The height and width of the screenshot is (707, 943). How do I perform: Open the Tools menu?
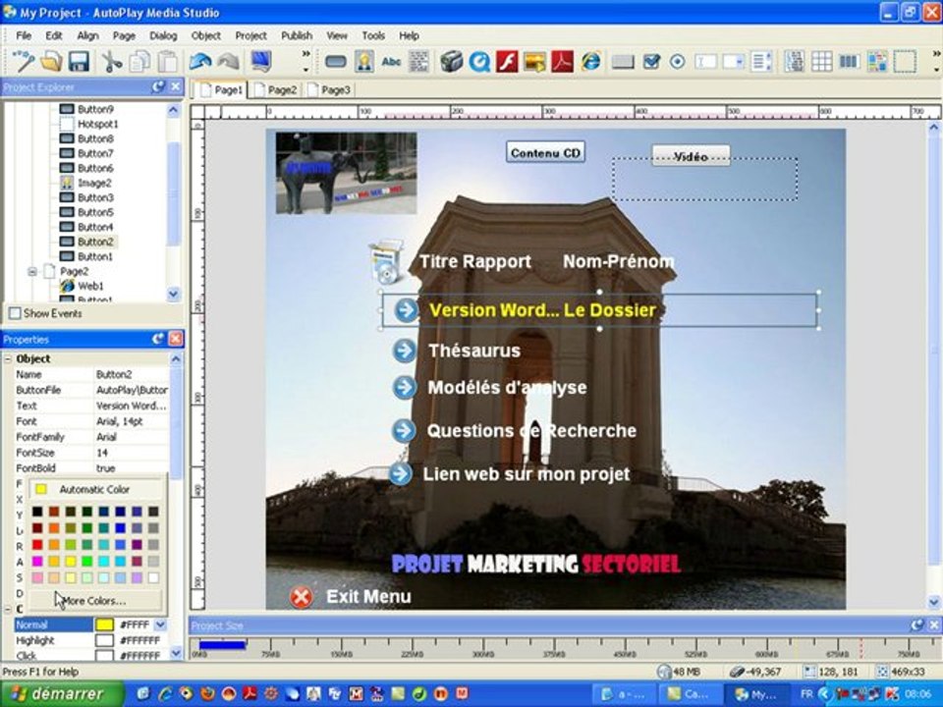point(373,36)
